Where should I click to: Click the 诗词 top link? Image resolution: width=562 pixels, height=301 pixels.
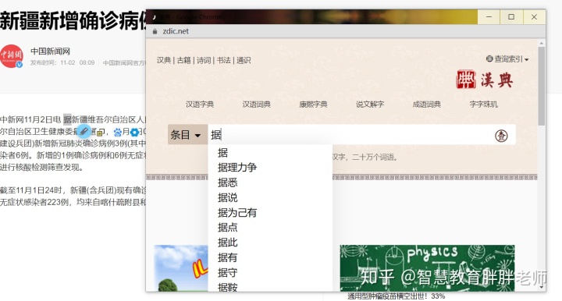tap(204, 60)
